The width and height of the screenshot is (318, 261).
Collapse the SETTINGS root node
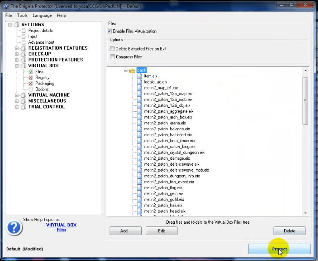coord(10,25)
